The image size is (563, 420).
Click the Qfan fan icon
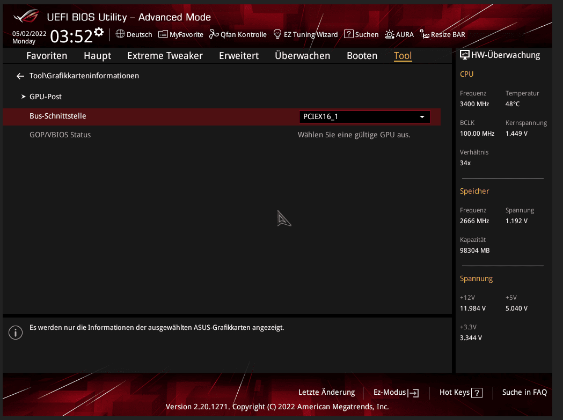click(214, 34)
